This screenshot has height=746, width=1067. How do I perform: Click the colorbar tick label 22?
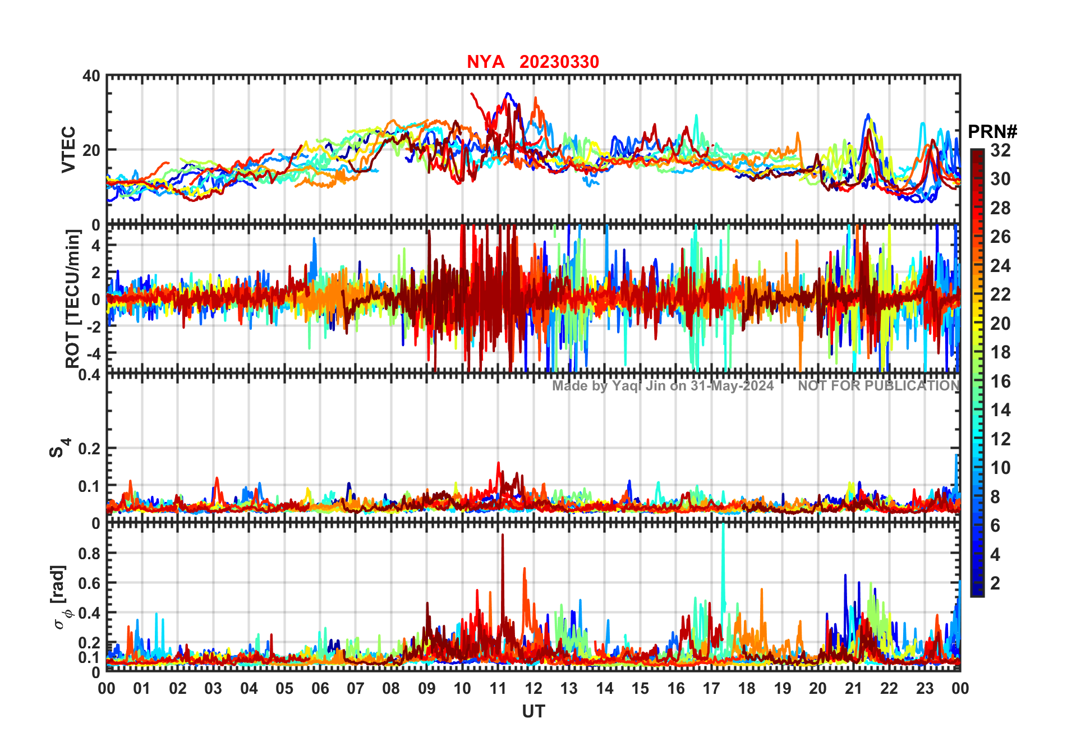(x=1000, y=294)
